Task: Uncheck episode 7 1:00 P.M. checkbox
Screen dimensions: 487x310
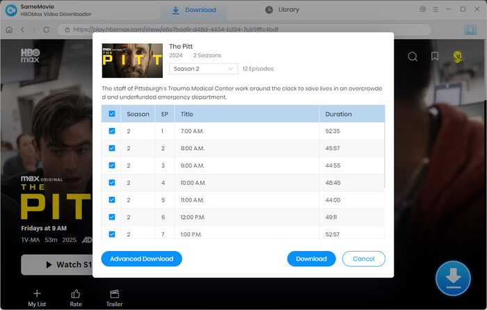Action: (112, 234)
